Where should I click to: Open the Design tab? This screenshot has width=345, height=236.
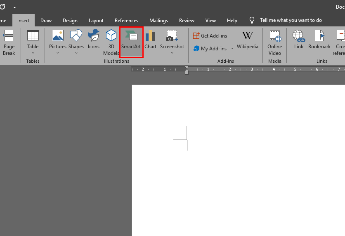point(70,21)
